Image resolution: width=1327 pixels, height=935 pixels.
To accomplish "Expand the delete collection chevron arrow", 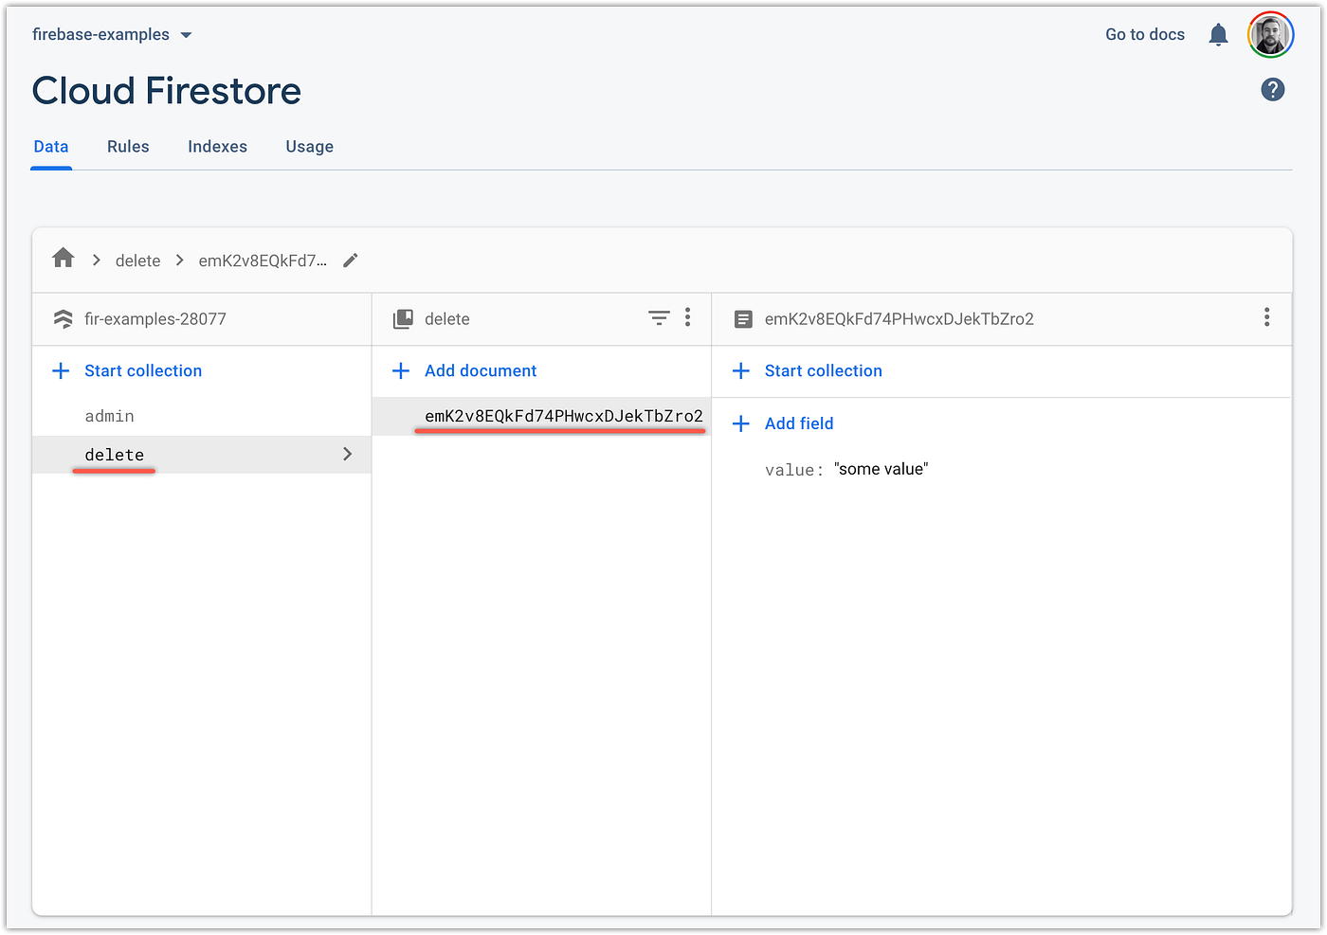I will 347,455.
